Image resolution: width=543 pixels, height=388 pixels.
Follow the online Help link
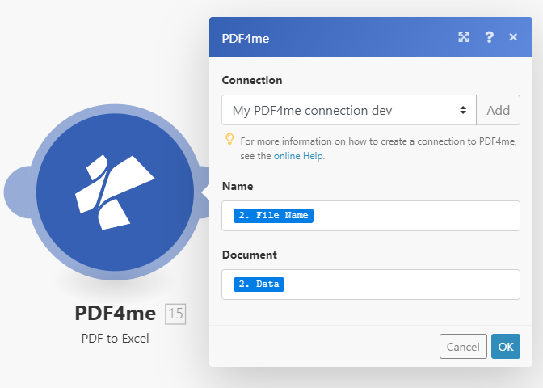[298, 156]
